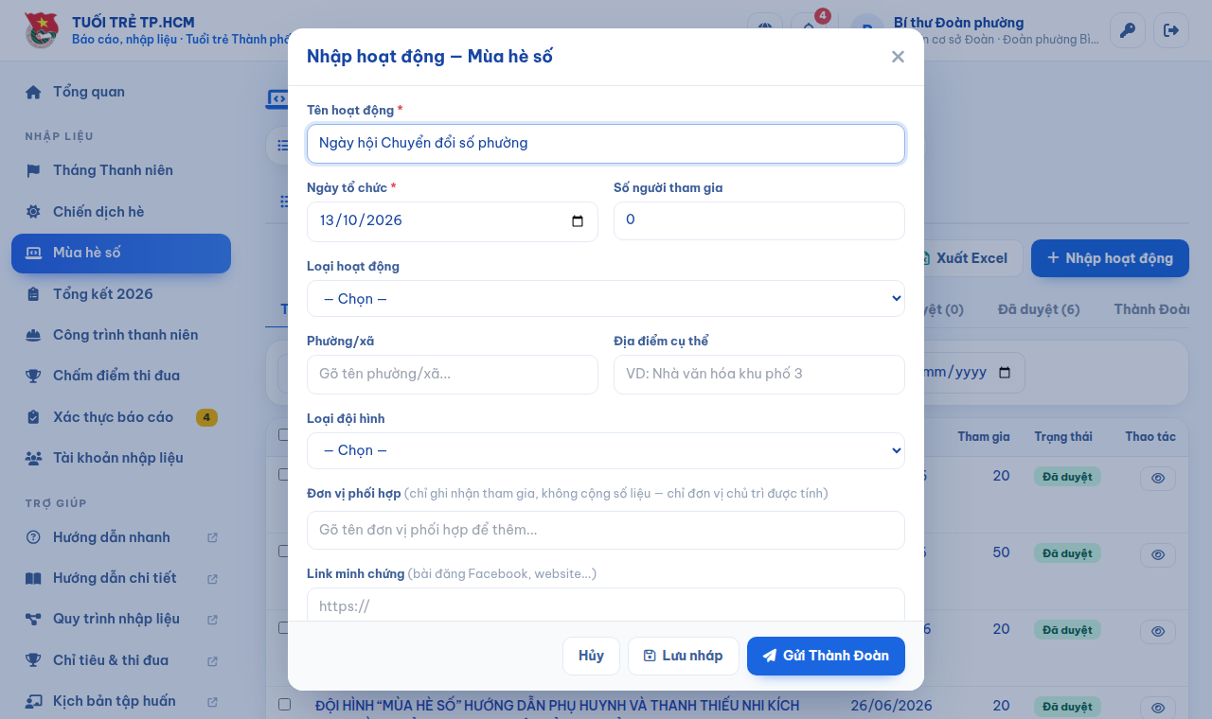Screen dimensions: 1212x719
Task: Click the Công trình thanh niên hard hat icon
Action: point(33,335)
